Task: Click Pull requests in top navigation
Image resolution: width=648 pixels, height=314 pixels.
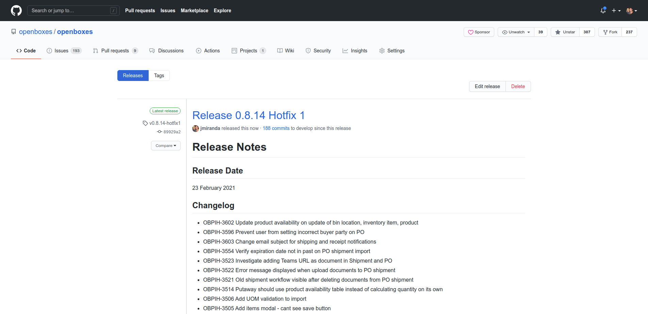Action: pos(140,11)
